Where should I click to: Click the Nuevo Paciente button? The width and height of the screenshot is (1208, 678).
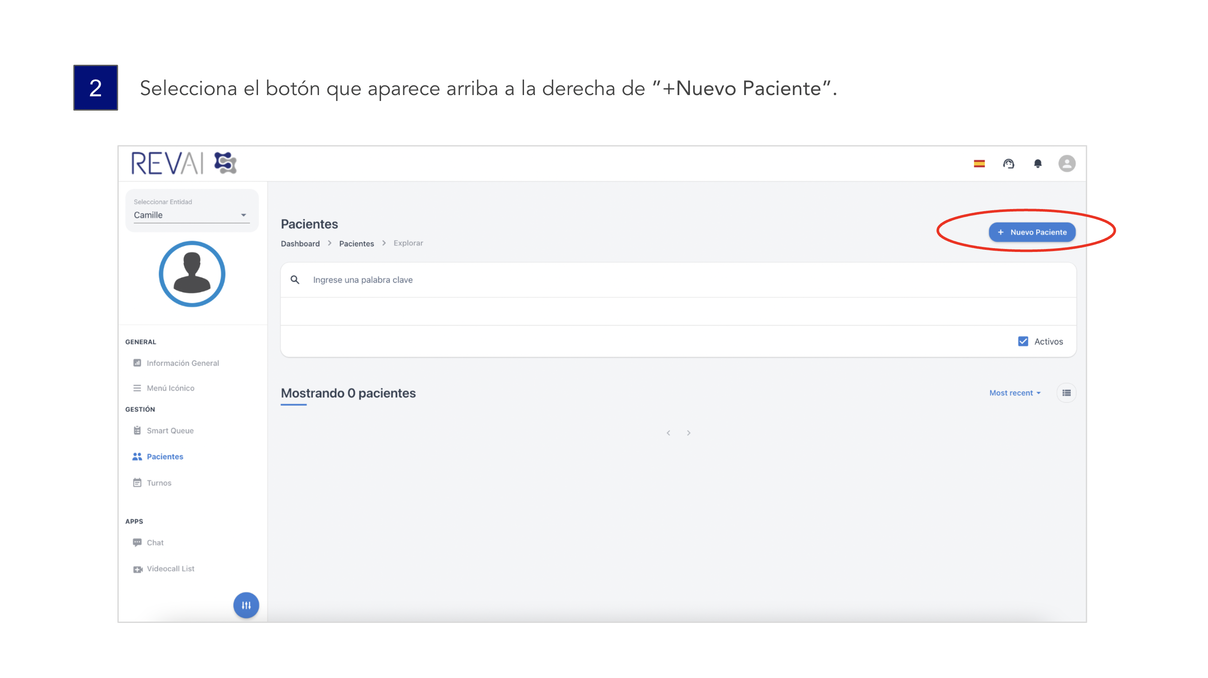[x=1032, y=232]
